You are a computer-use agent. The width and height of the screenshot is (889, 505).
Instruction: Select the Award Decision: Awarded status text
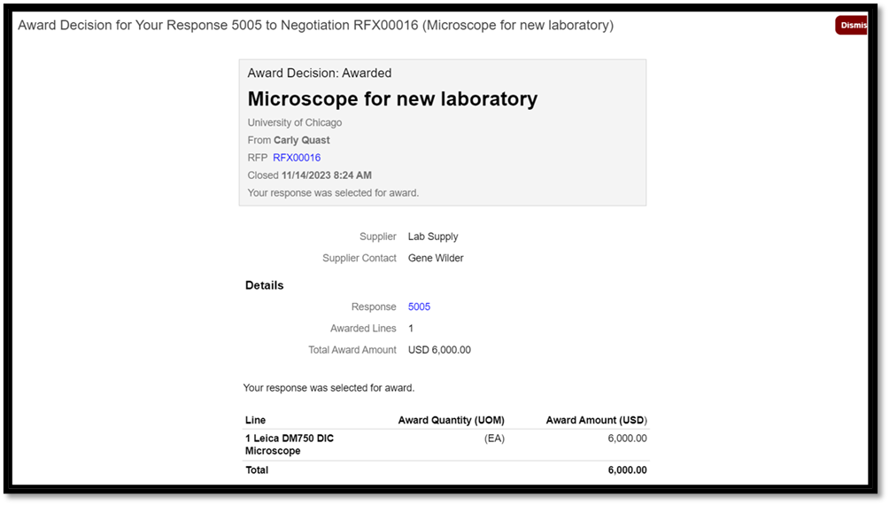pyautogui.click(x=319, y=74)
